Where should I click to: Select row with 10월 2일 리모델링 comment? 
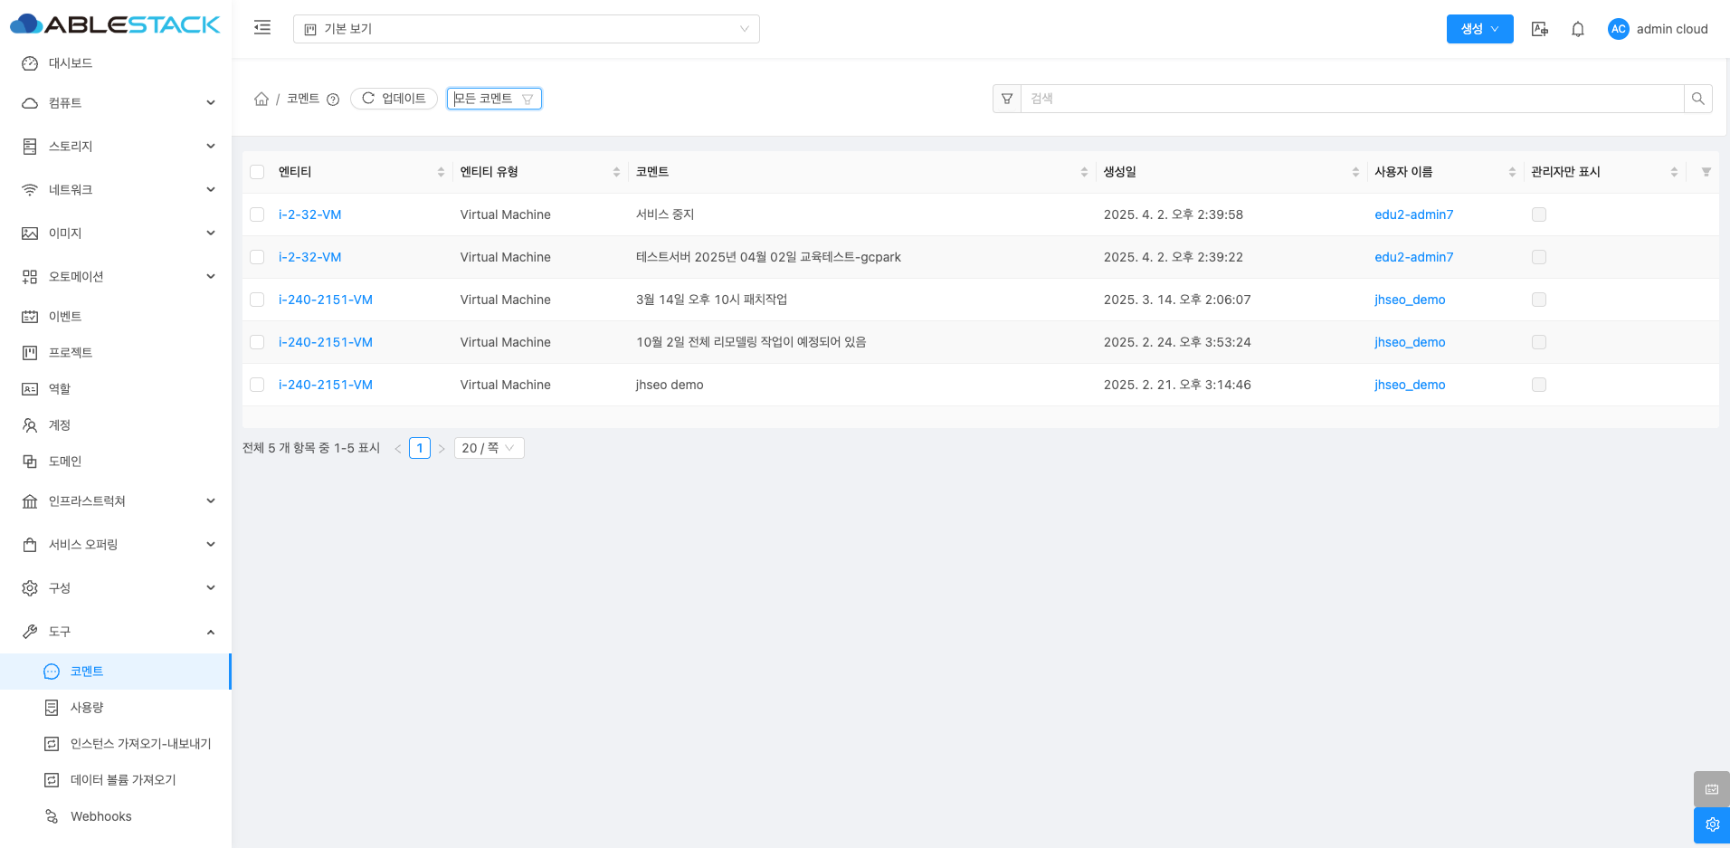(x=257, y=342)
